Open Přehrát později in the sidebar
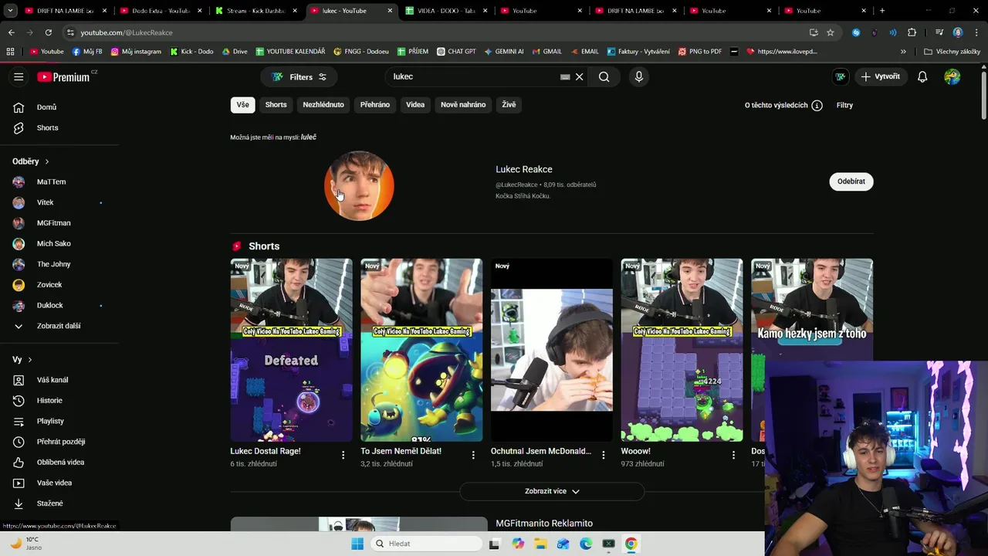The image size is (988, 556). click(x=59, y=442)
